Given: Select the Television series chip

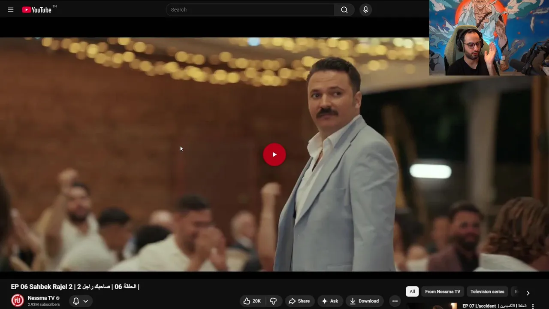Looking at the screenshot, I should coord(487,291).
